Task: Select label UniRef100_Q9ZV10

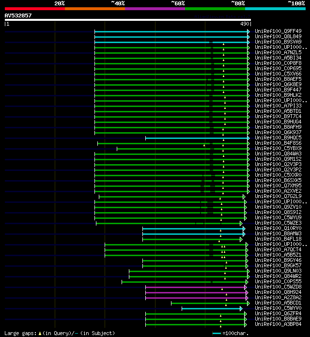Action: coord(278,207)
